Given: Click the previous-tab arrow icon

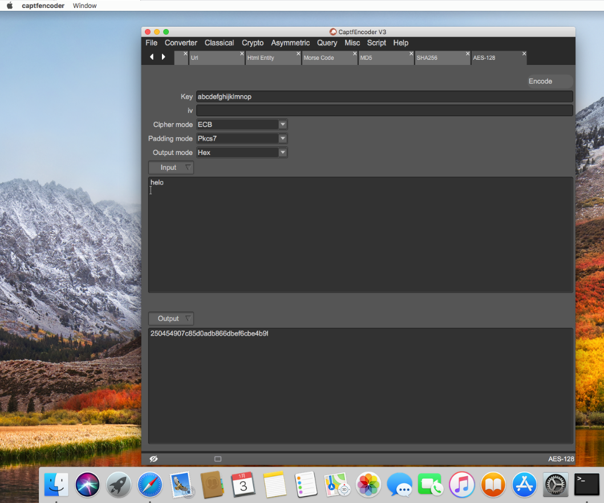Looking at the screenshot, I should 151,57.
